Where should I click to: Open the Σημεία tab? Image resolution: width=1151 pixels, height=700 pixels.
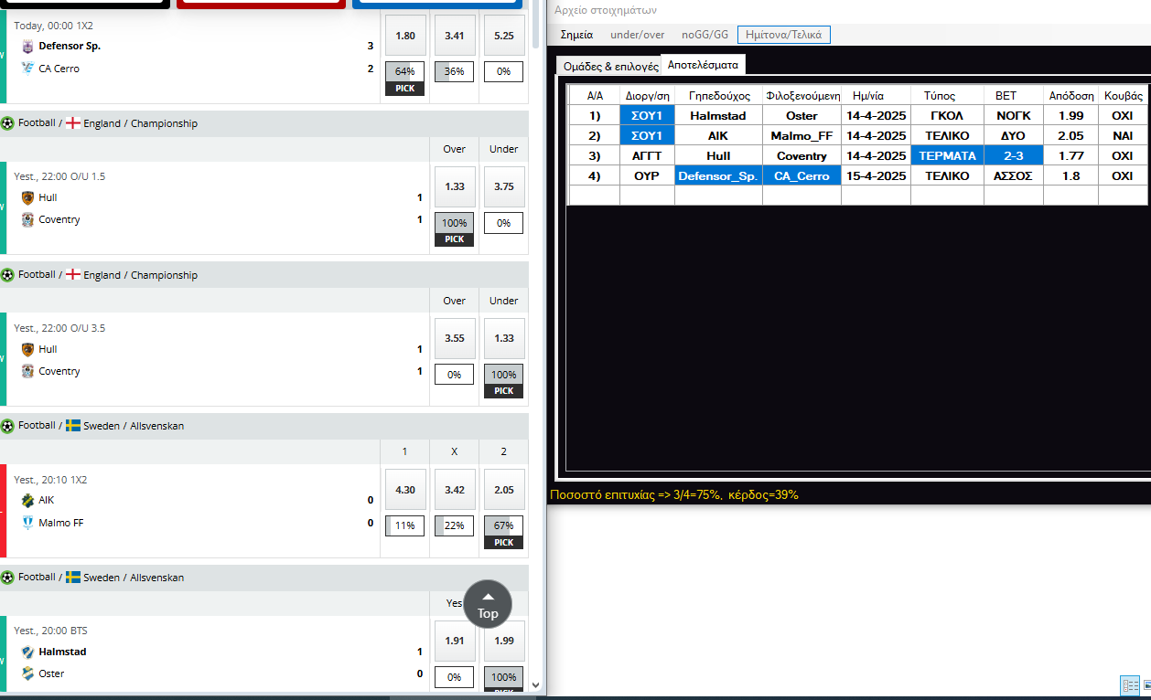coord(576,35)
